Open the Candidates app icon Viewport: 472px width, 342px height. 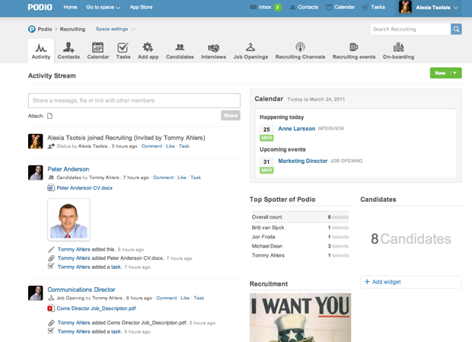(x=180, y=48)
